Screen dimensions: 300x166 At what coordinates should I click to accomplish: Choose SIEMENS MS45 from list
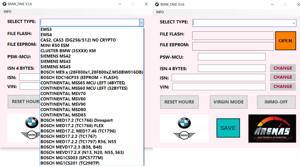click(x=92, y=67)
